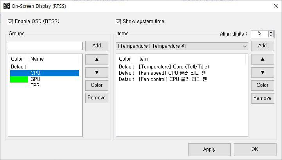
Task: Click the group name text field
Action: [x=45, y=46]
